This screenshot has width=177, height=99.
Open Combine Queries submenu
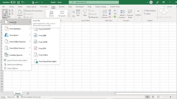(x=17, y=55)
